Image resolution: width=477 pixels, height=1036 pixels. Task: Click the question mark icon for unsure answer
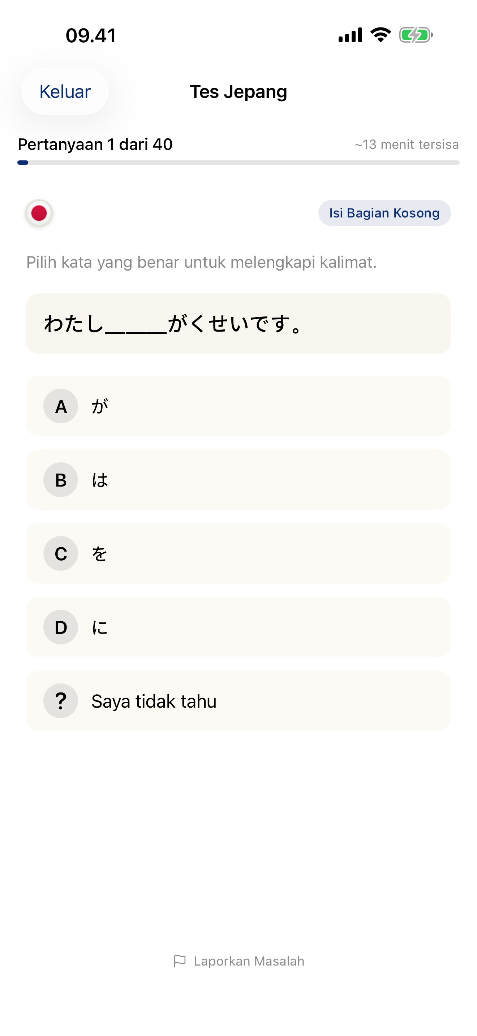point(60,700)
